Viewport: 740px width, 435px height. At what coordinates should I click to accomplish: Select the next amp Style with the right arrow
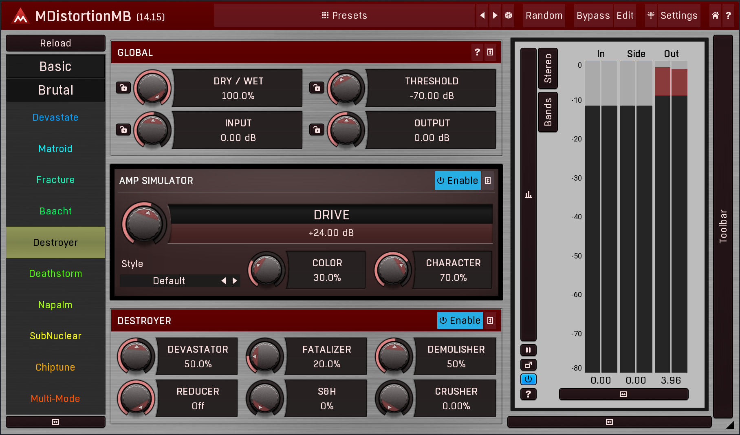(x=235, y=281)
